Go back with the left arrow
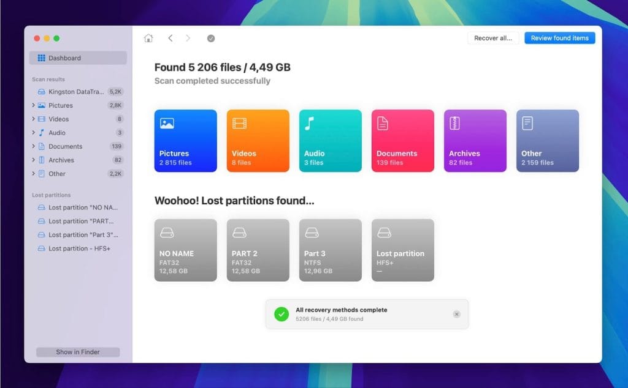The image size is (628, 388). pos(170,38)
